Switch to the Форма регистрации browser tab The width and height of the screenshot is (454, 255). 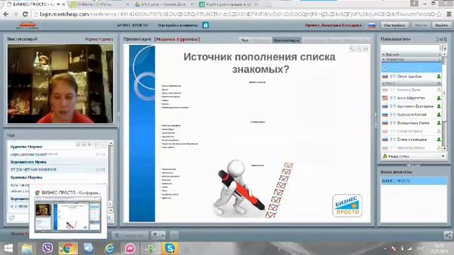click(x=228, y=4)
